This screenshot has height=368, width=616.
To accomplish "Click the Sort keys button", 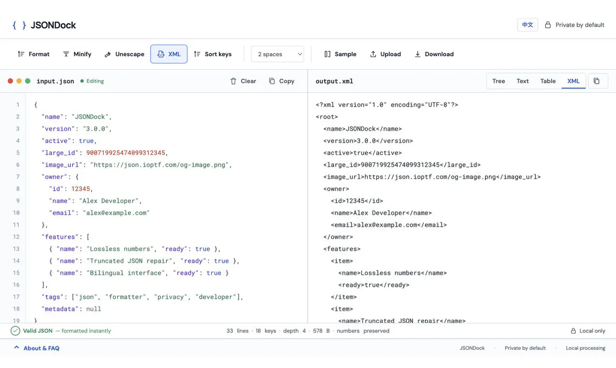I will click(212, 54).
